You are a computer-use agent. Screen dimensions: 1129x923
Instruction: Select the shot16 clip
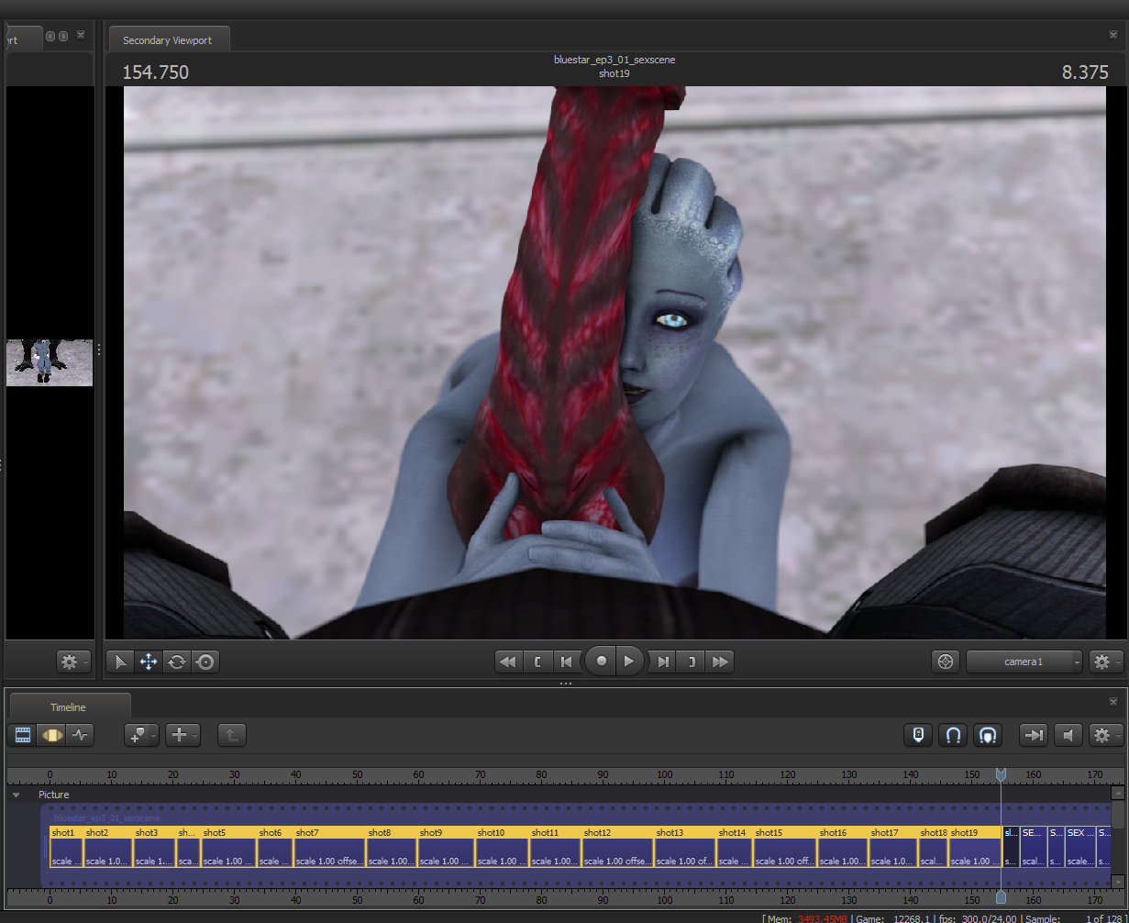(x=843, y=847)
